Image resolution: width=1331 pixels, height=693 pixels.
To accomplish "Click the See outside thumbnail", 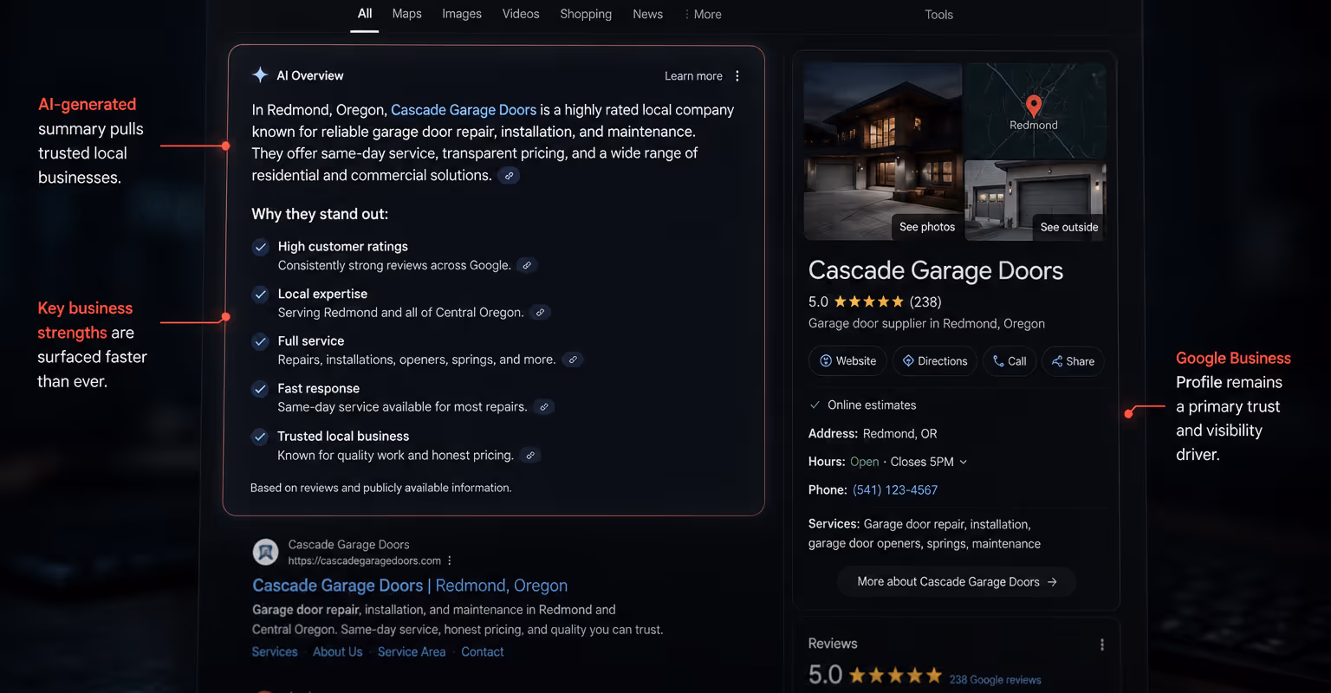I will click(x=1036, y=201).
